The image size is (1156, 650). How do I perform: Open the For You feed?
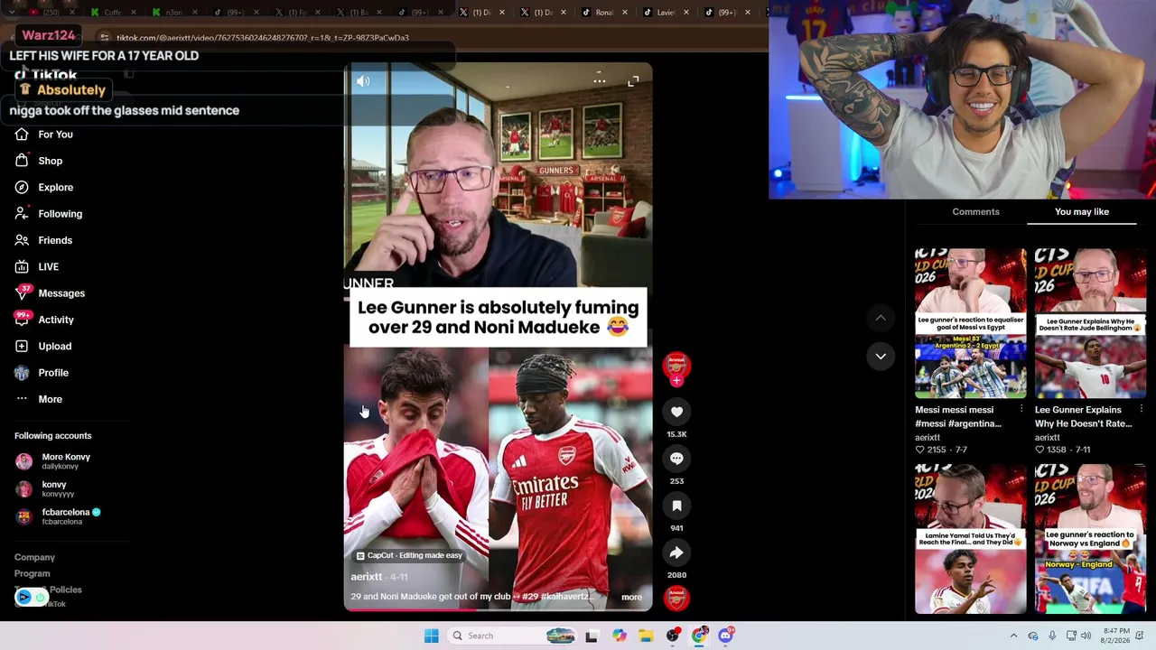43,135
